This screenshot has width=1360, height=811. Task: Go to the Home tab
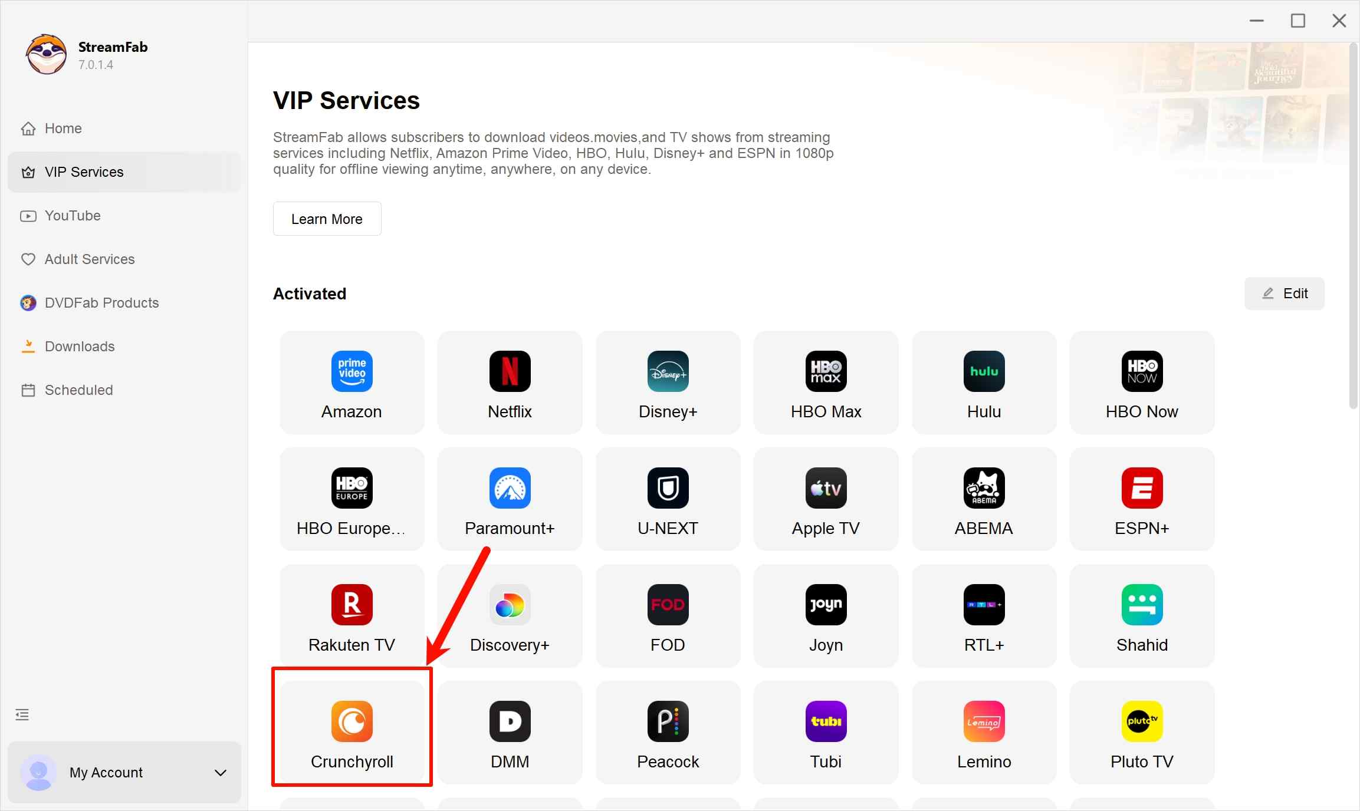coord(63,128)
